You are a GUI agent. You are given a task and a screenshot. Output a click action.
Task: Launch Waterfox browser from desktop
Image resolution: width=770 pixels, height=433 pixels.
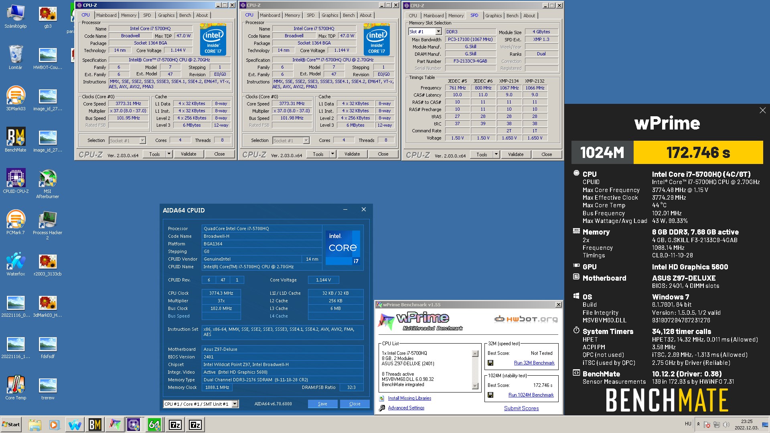16,264
